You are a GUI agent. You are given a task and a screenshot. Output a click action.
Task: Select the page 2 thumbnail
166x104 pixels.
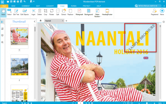click(19, 67)
